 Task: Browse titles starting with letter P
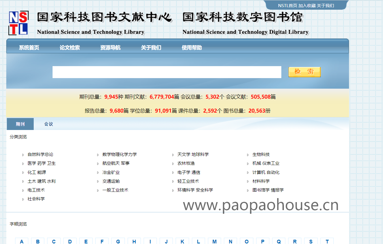(263, 241)
